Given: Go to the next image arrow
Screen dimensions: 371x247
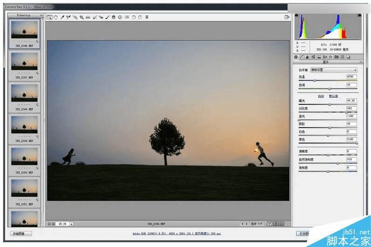Looking at the screenshot, I should pos(247,224).
